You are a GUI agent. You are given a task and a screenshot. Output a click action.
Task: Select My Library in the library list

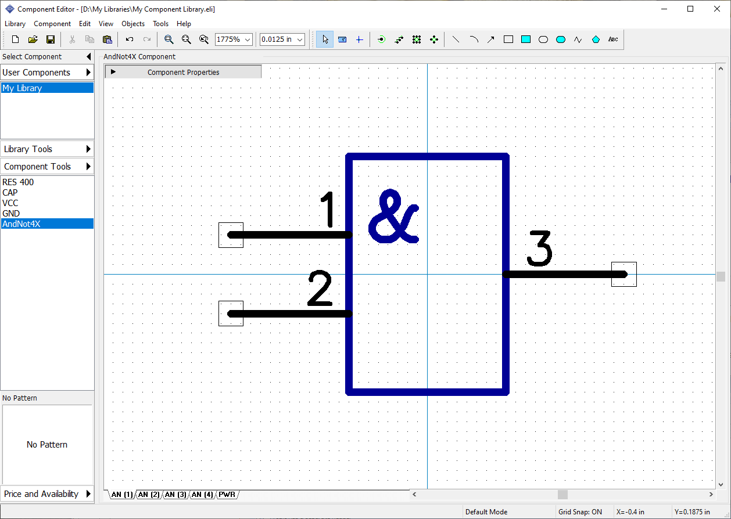[47, 88]
